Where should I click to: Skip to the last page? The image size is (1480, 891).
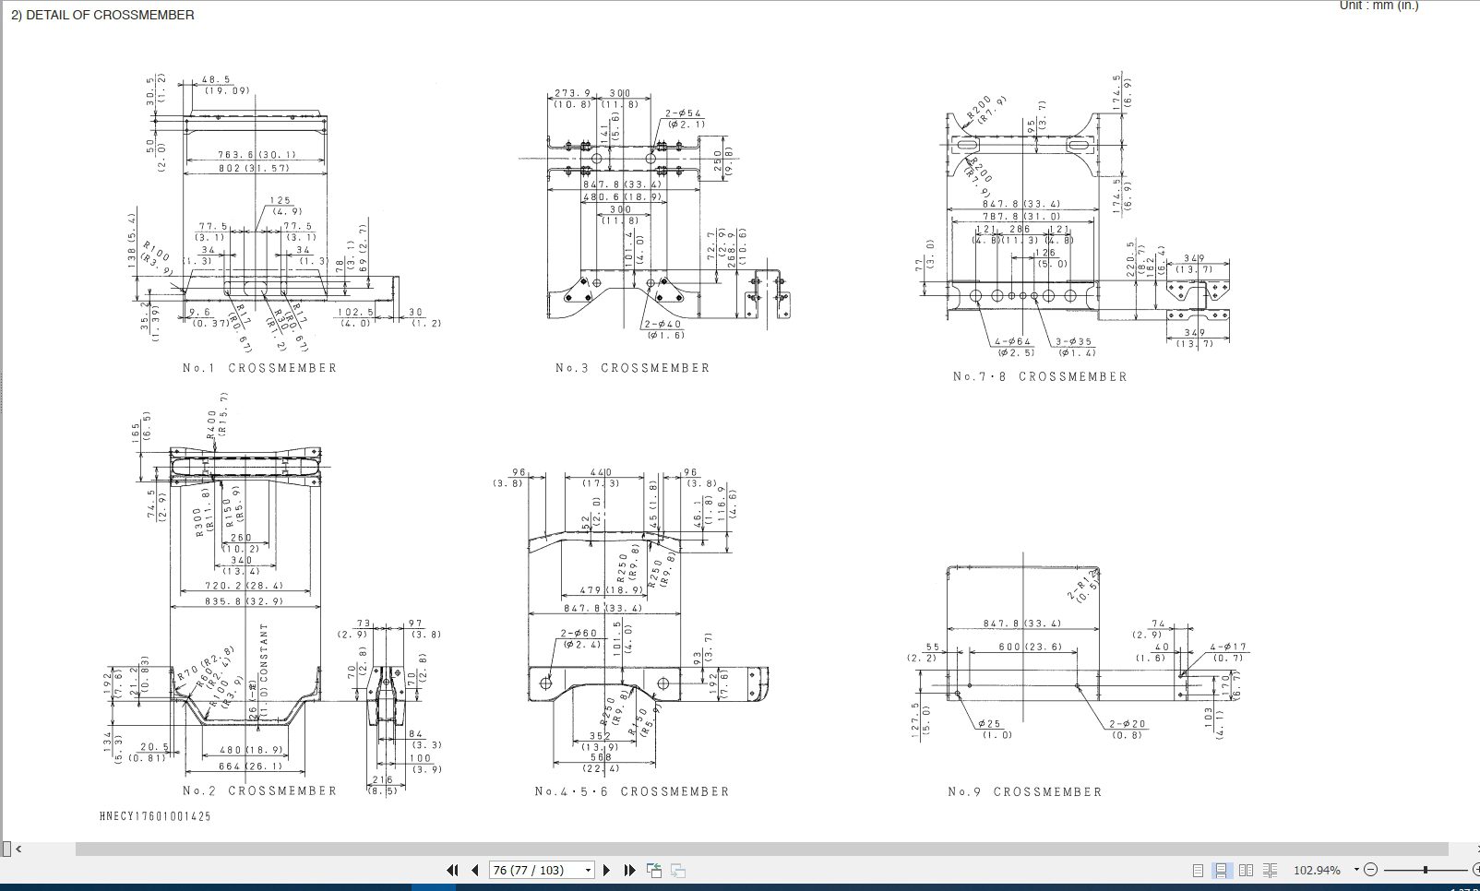[x=630, y=870]
